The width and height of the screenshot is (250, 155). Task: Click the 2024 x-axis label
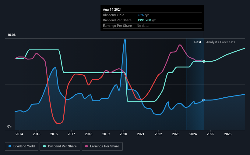coord(193,134)
